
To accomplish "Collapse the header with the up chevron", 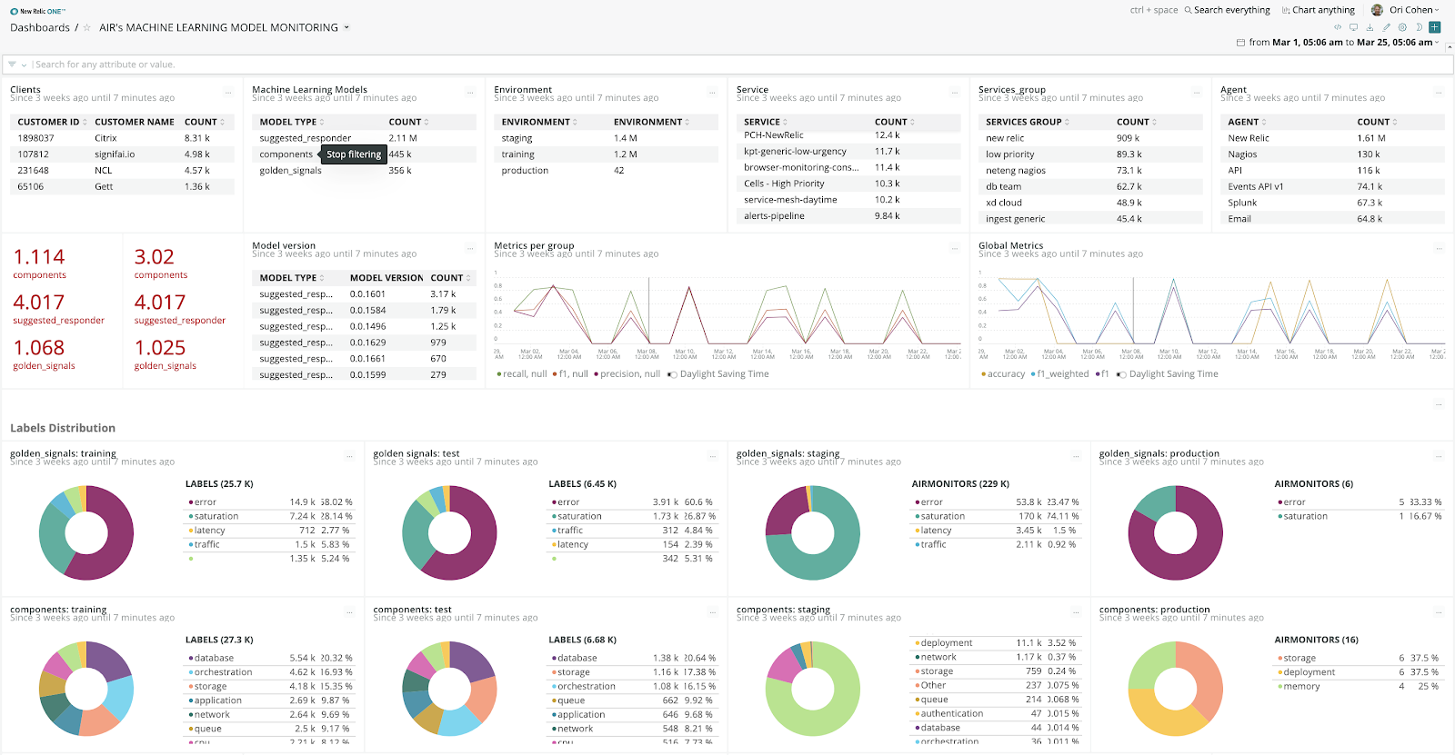I will pos(1449,46).
